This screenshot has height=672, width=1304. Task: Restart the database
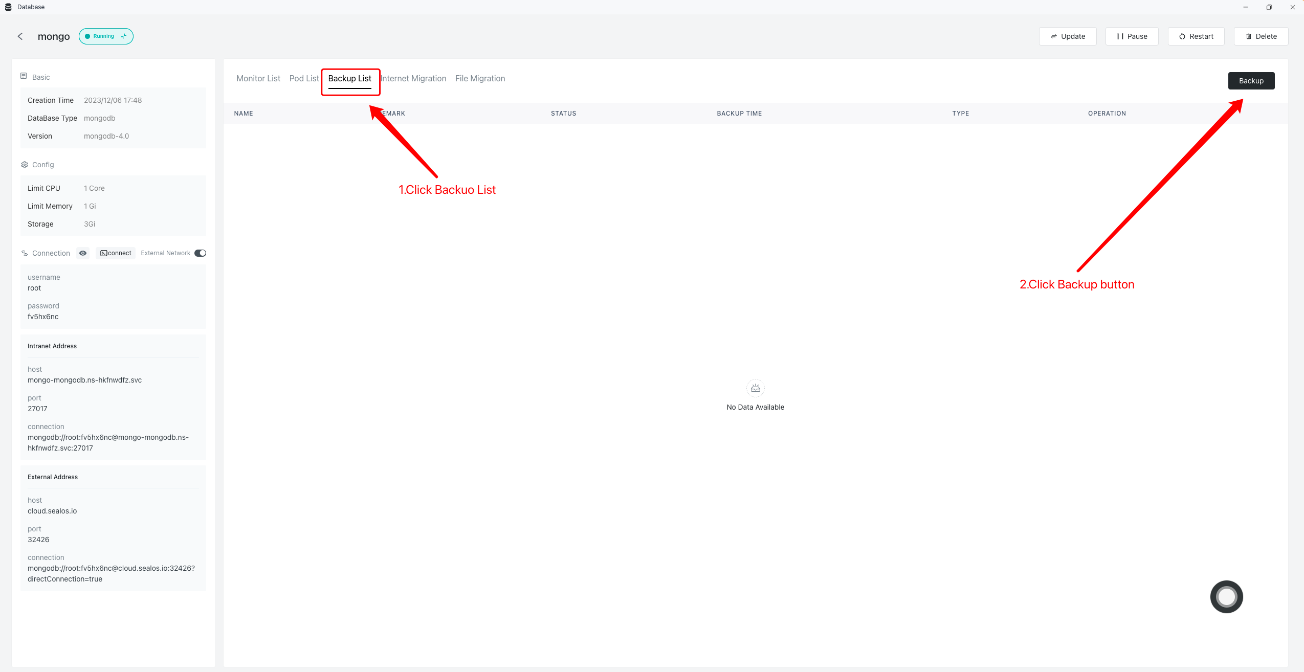(1196, 36)
